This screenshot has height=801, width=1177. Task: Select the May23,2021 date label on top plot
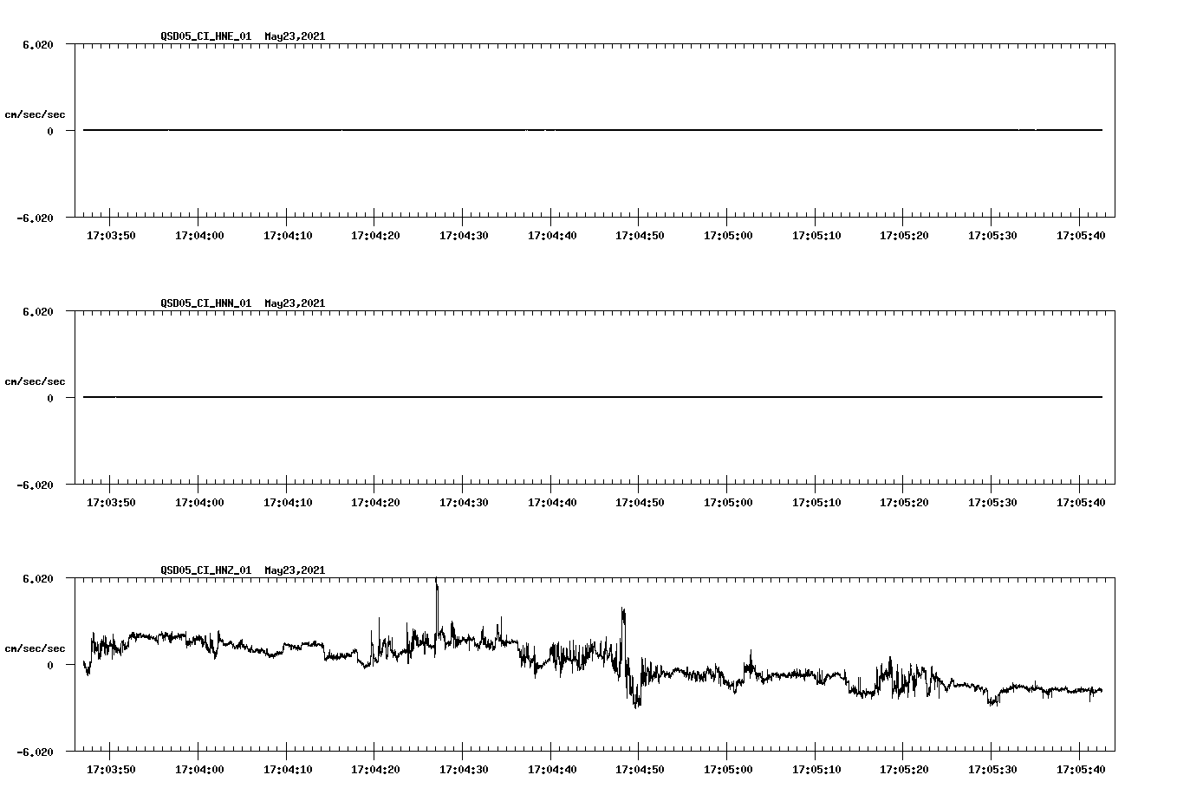coord(295,37)
